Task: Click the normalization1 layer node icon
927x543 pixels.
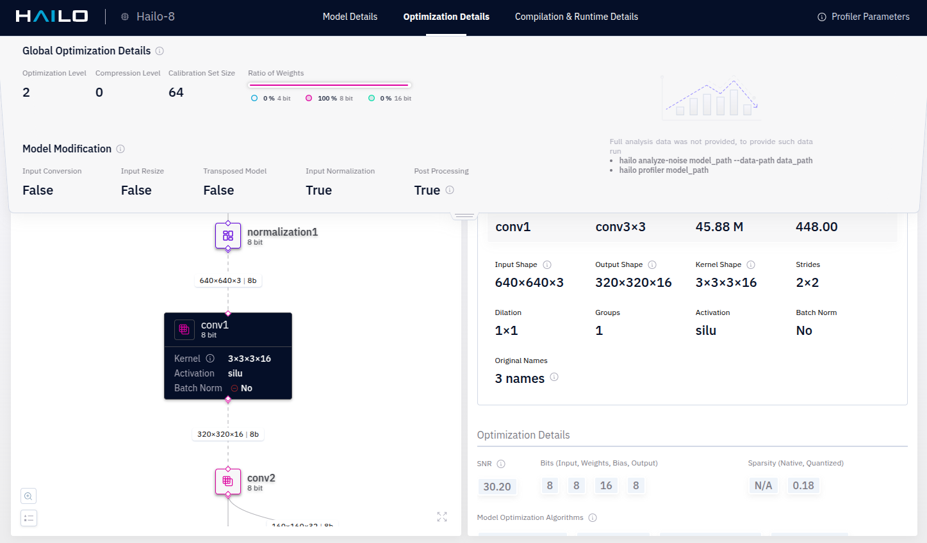Action: (x=228, y=236)
